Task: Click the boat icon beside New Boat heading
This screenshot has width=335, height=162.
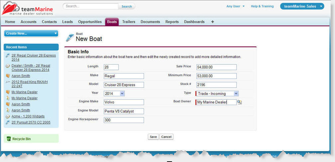Action: 70,37
